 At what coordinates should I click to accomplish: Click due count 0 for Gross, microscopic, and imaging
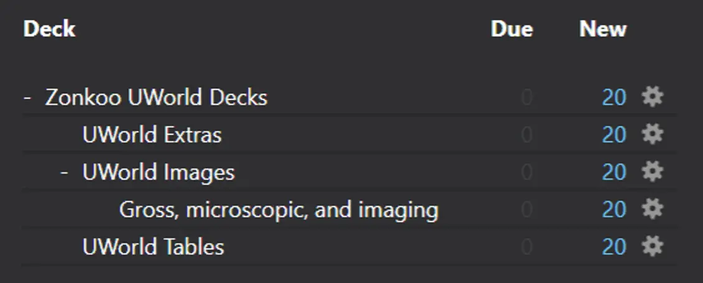[527, 210]
